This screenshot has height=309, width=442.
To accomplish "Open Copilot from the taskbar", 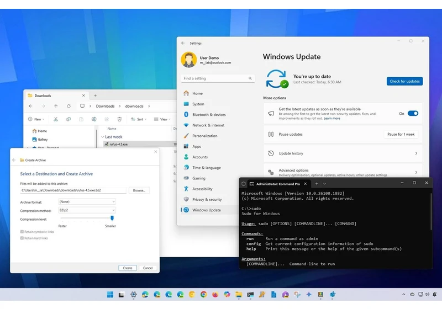I will pyautogui.click(x=227, y=294).
